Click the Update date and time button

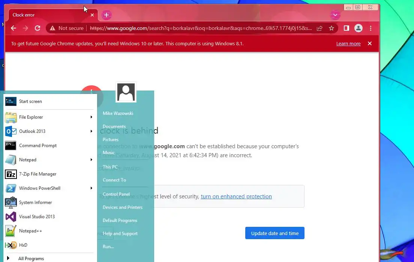click(274, 233)
